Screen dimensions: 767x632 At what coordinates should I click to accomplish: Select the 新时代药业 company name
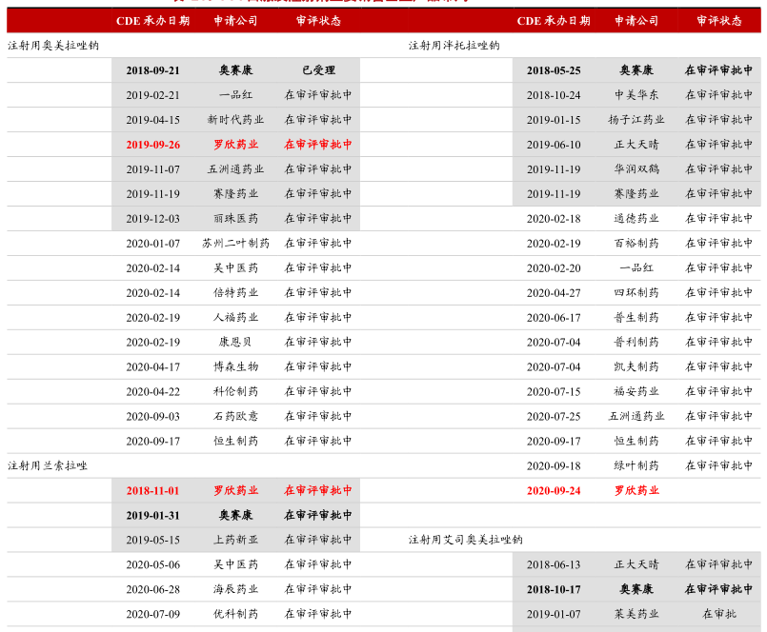(235, 120)
